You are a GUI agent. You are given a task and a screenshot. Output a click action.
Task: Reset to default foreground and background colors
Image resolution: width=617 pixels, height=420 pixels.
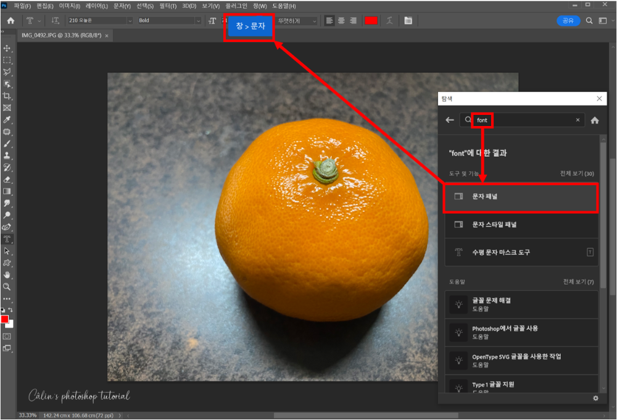(2, 310)
